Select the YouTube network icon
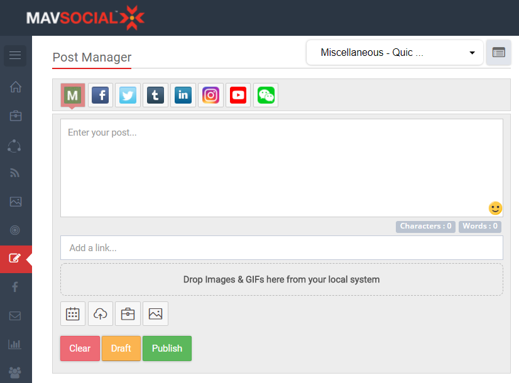The image size is (519, 383). [238, 95]
